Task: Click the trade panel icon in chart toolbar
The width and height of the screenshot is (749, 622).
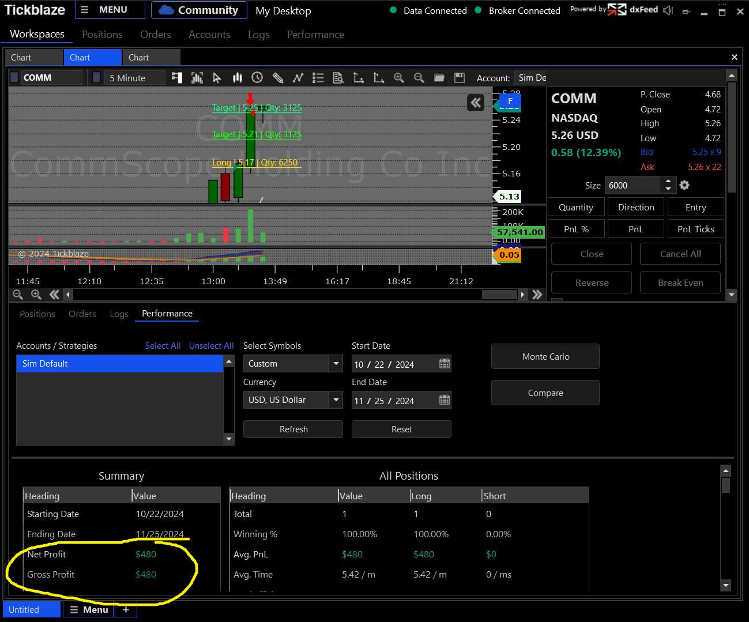Action: [x=177, y=78]
